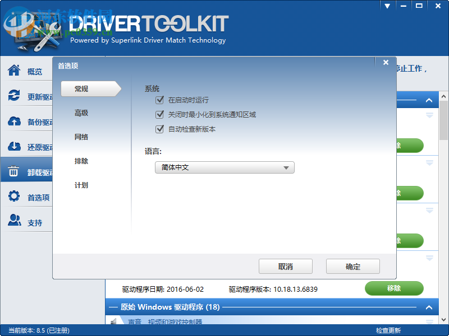
Task: Disable 关闭时最小化到系统通知区域
Action: [x=160, y=114]
